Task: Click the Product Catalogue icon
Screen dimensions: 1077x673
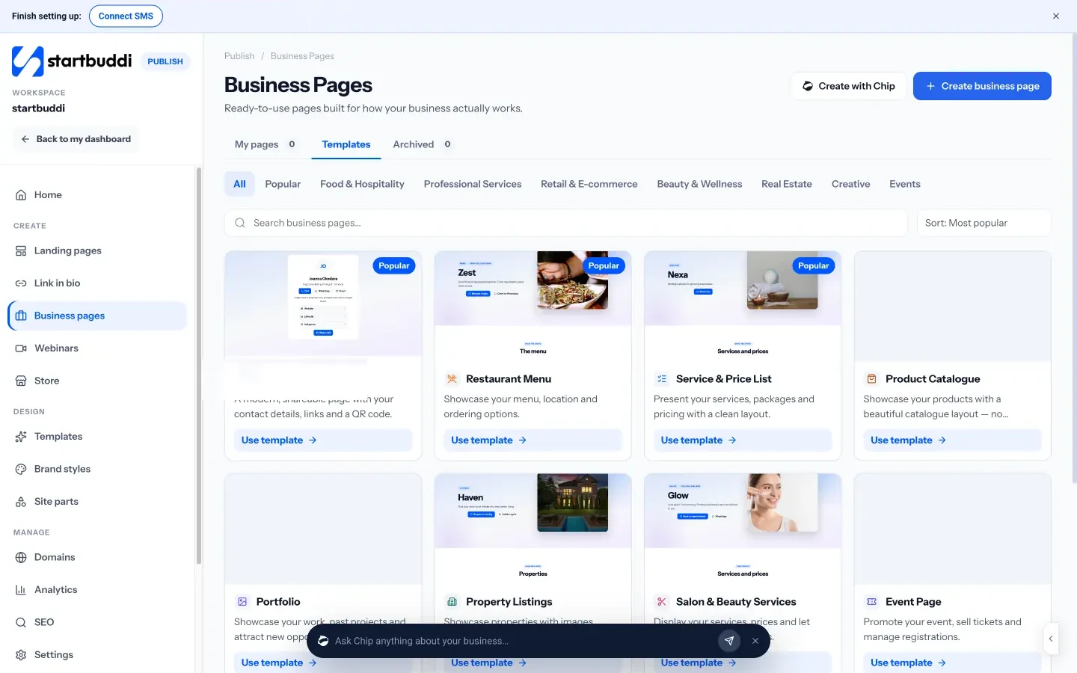Action: coord(871,379)
